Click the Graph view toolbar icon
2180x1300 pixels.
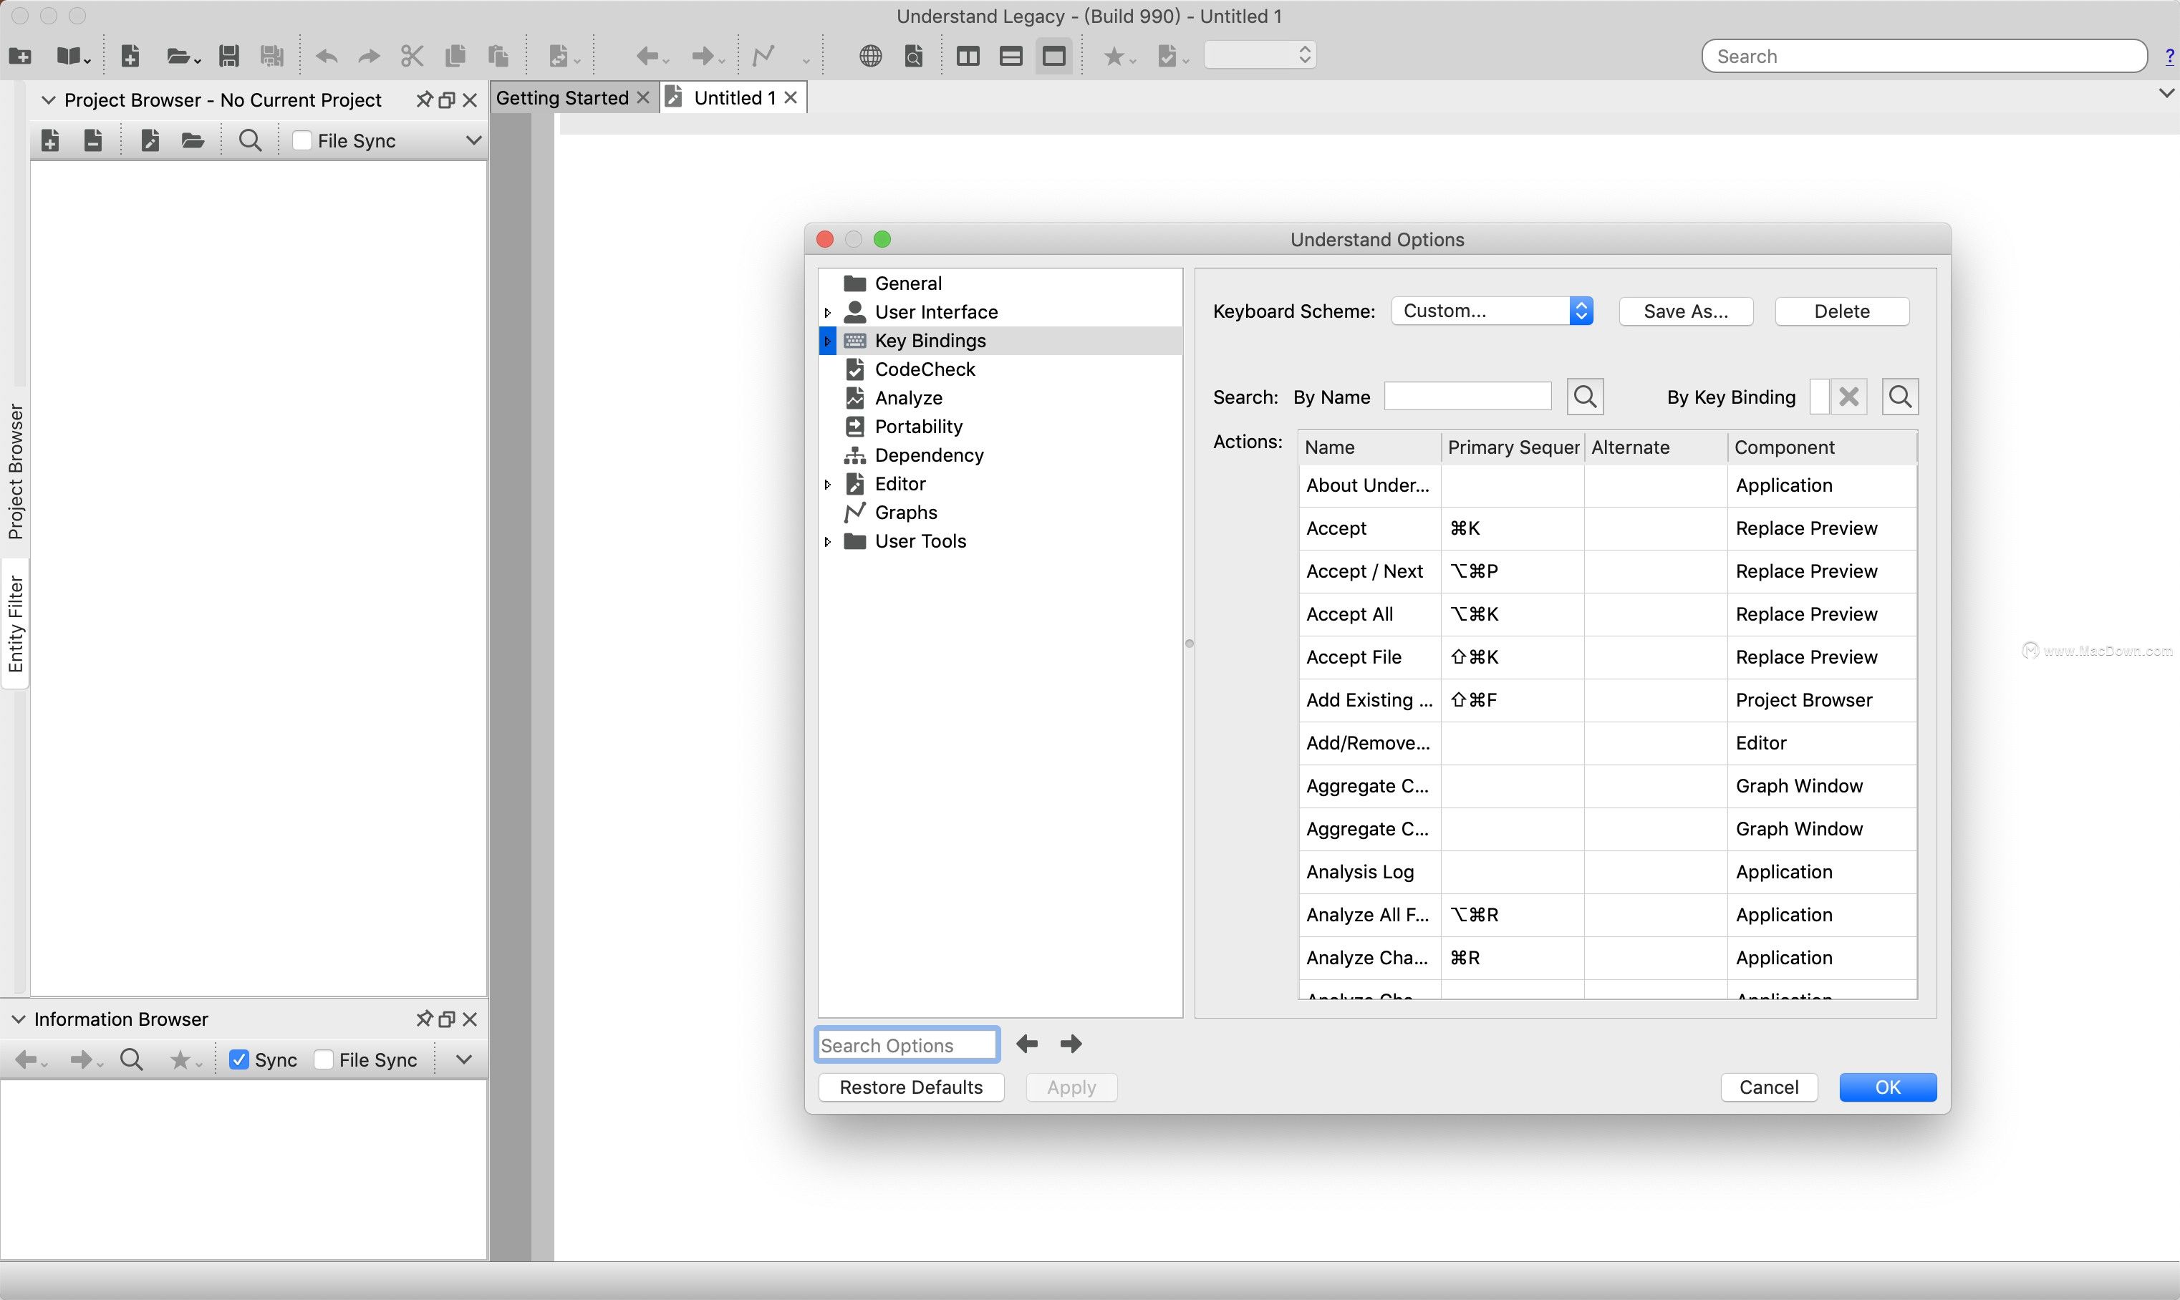tap(764, 57)
